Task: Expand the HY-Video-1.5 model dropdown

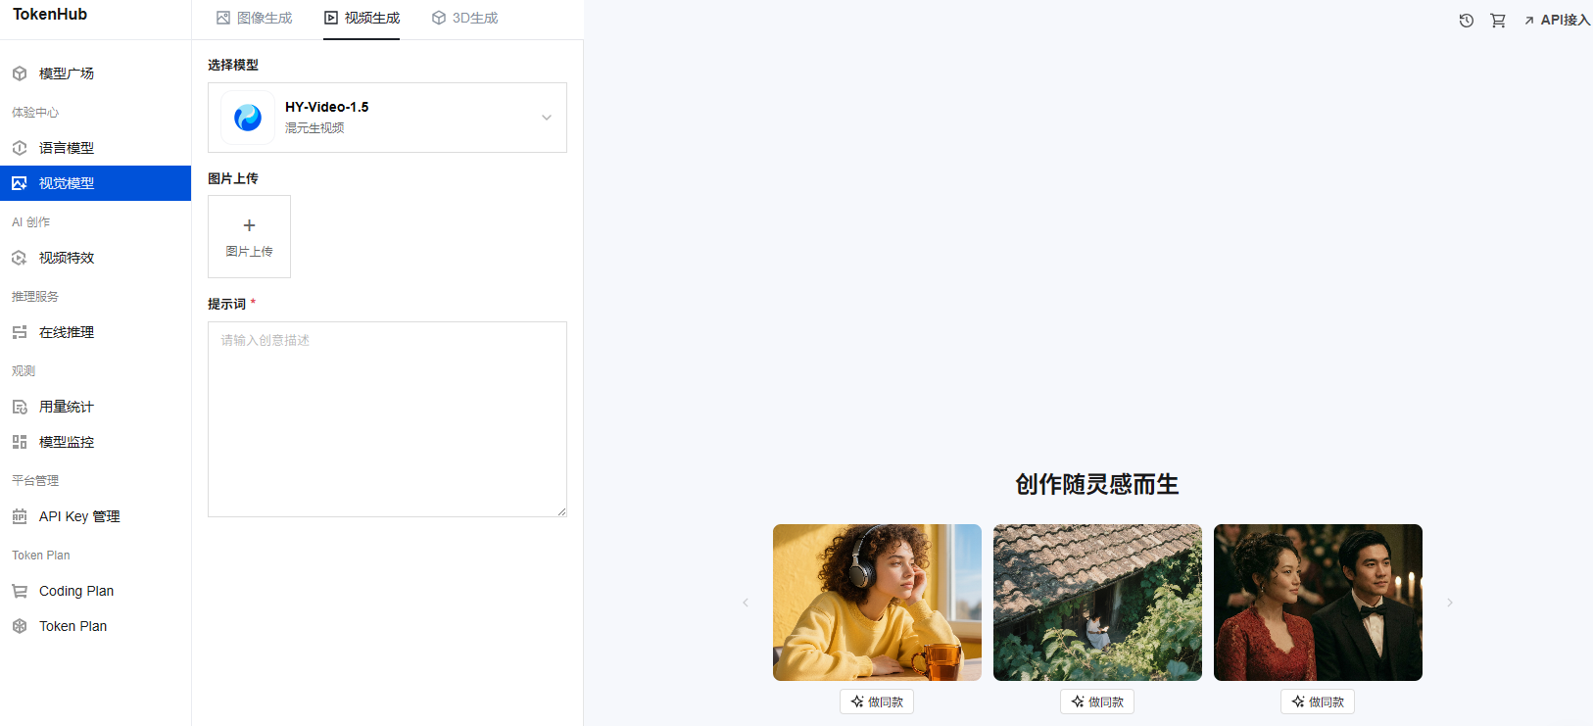Action: [547, 118]
